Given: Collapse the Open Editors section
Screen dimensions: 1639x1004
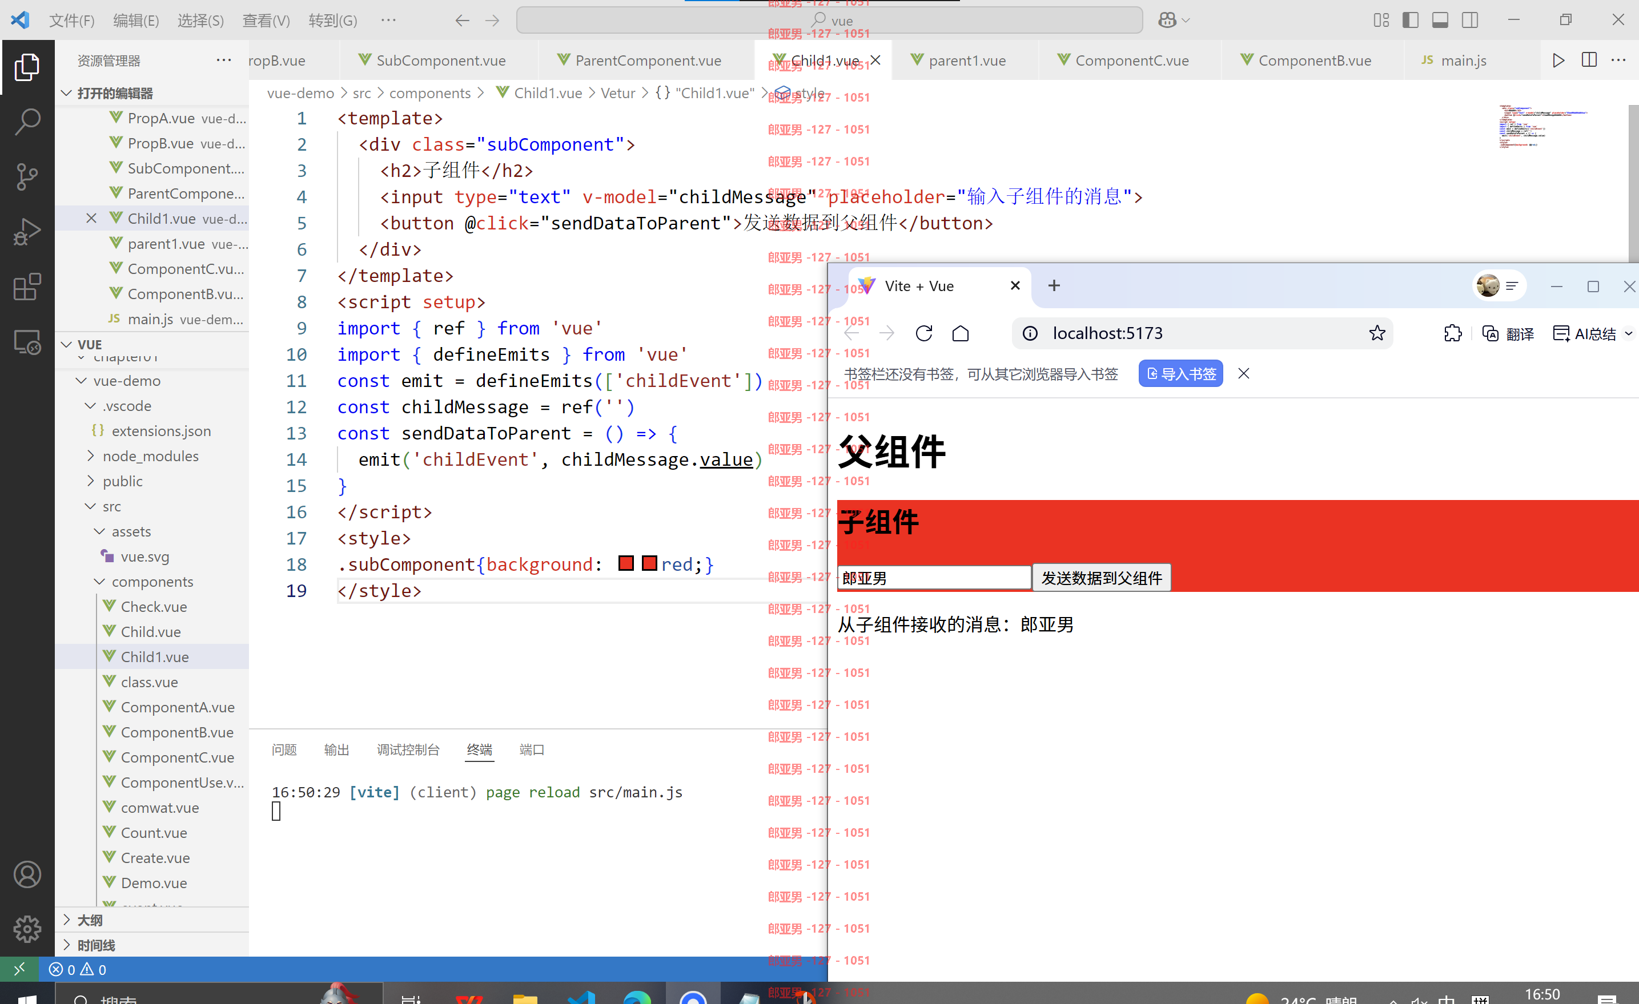Looking at the screenshot, I should tap(152, 93).
